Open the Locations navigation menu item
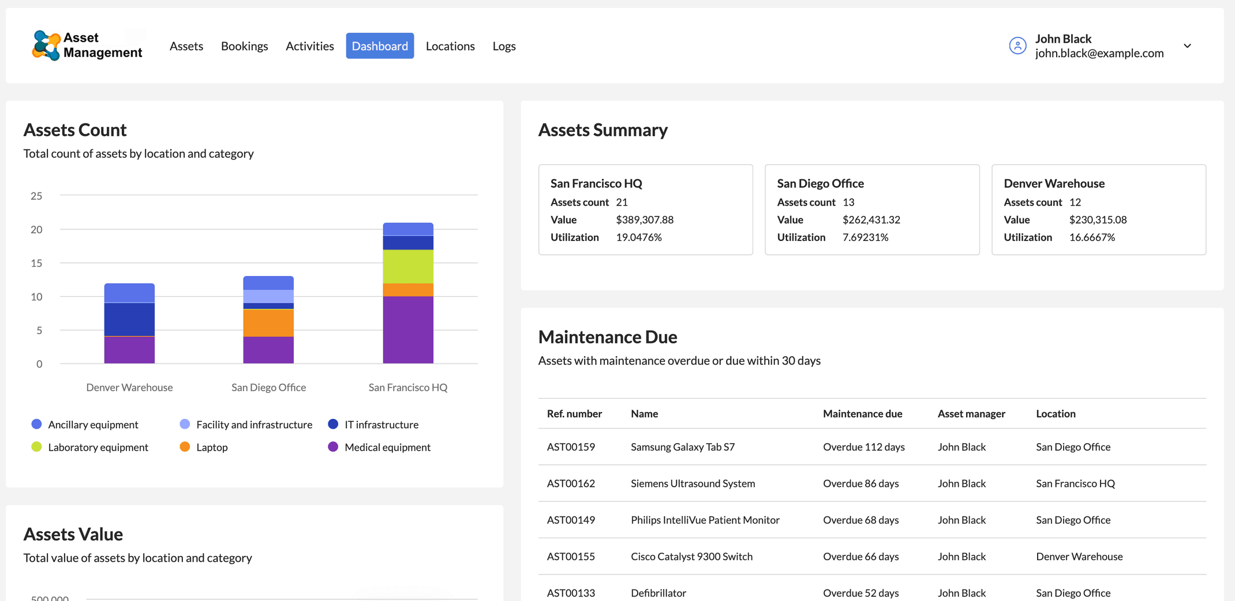The image size is (1235, 601). coord(450,46)
